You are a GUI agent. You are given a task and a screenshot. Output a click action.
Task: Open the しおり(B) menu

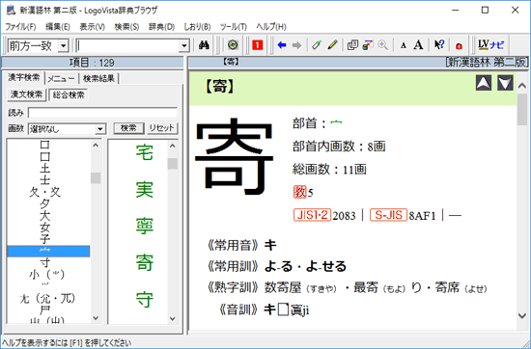click(197, 27)
